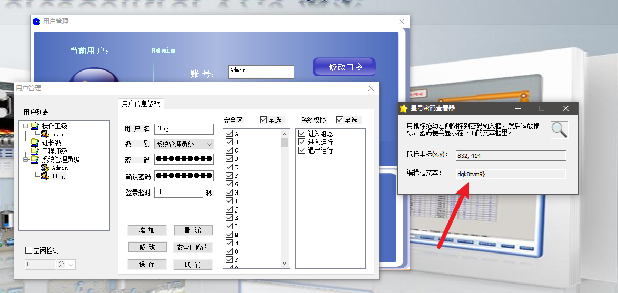Click the 取消 button

(193, 265)
